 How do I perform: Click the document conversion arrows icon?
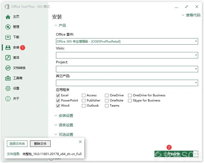8,68
